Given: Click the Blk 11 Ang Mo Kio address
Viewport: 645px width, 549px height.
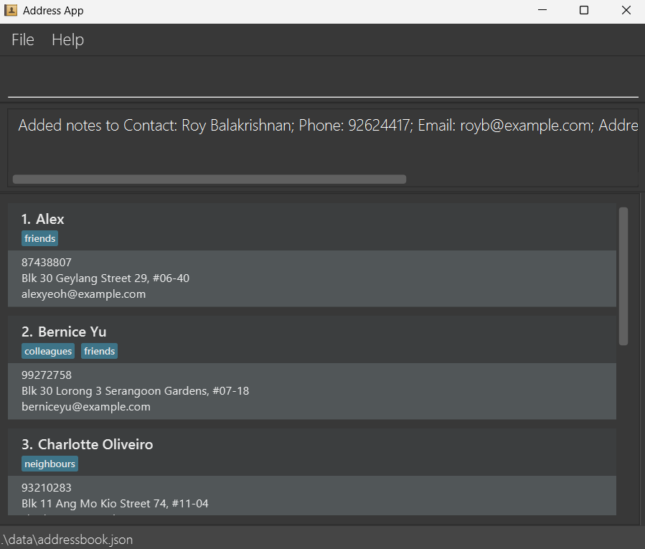Looking at the screenshot, I should click(115, 503).
